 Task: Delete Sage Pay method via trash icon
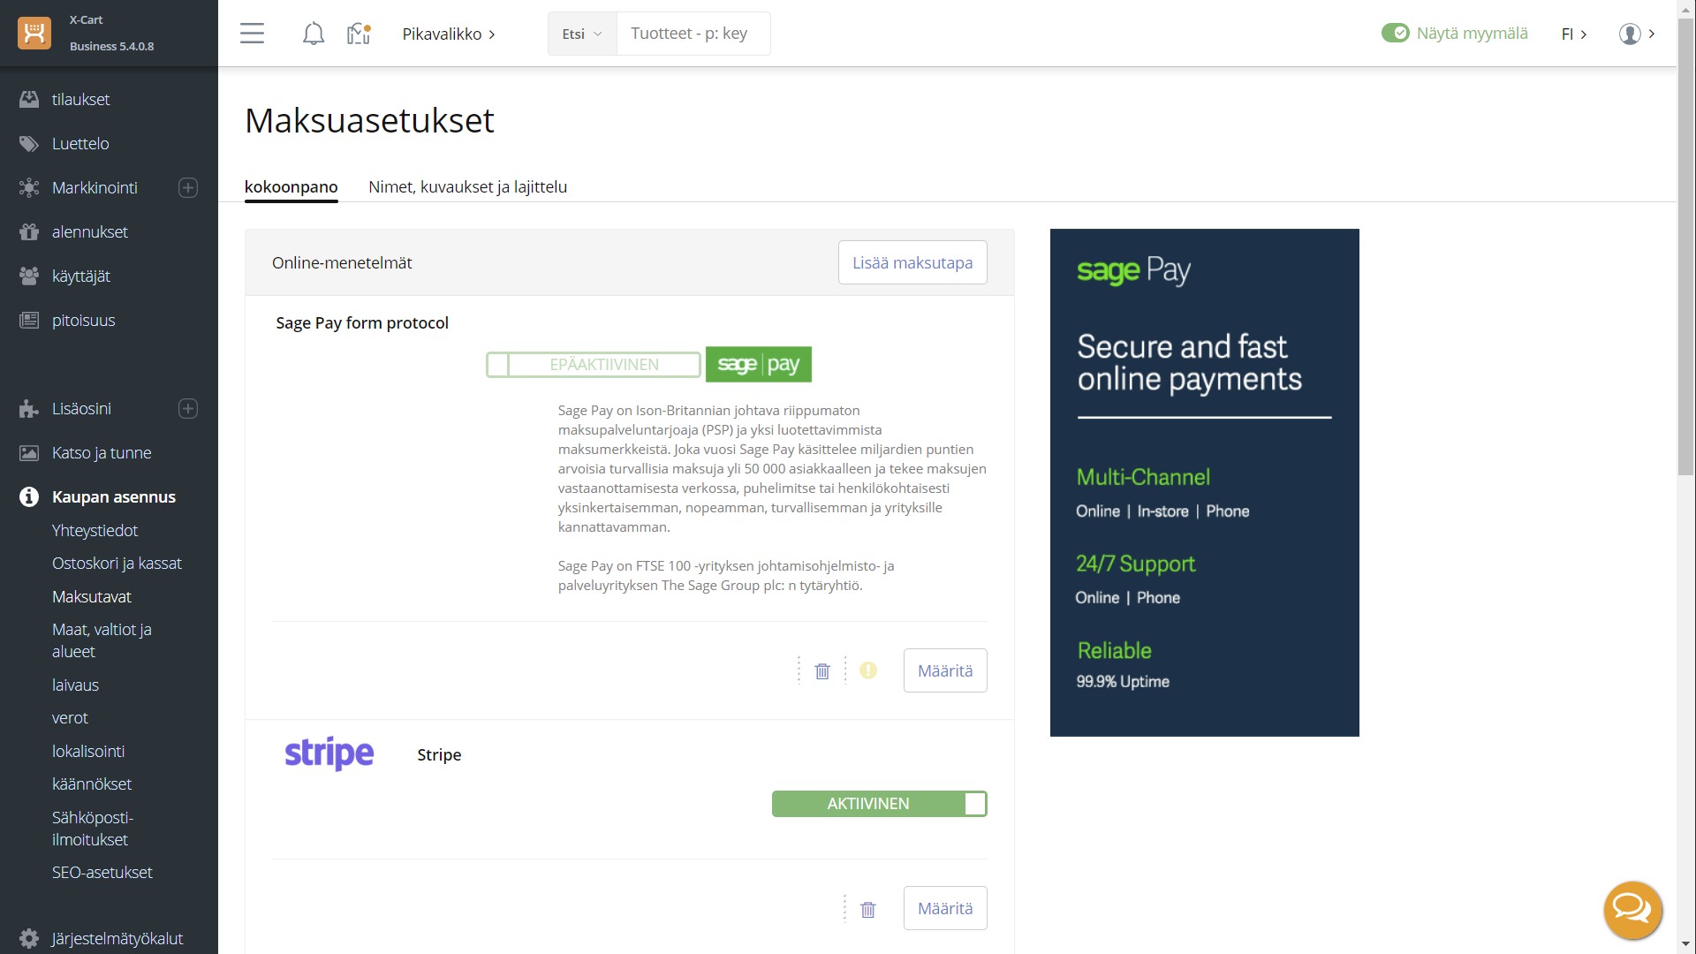(x=822, y=671)
